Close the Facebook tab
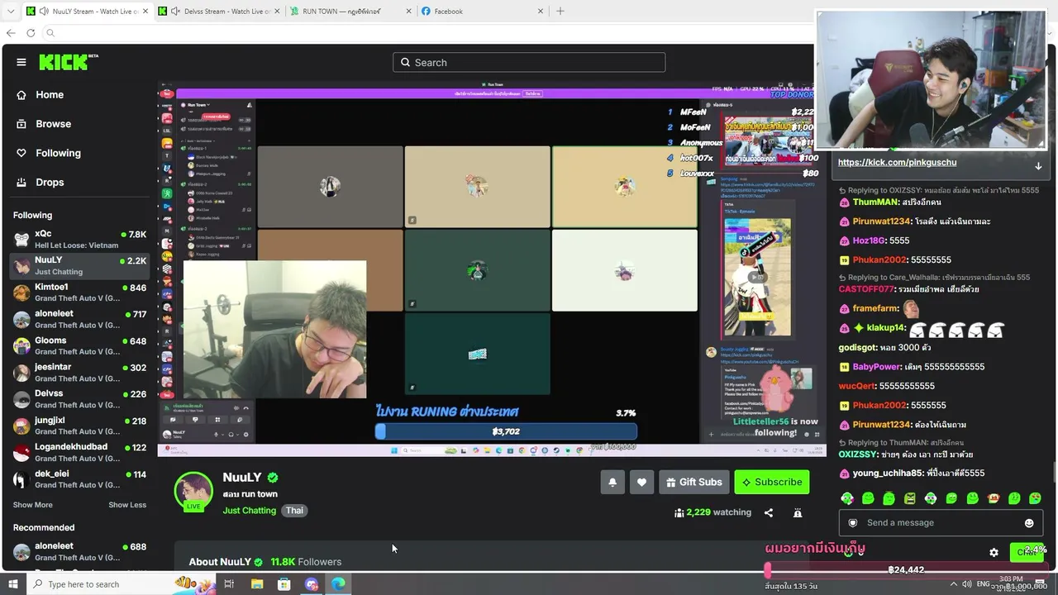1058x595 pixels. pyautogui.click(x=541, y=12)
